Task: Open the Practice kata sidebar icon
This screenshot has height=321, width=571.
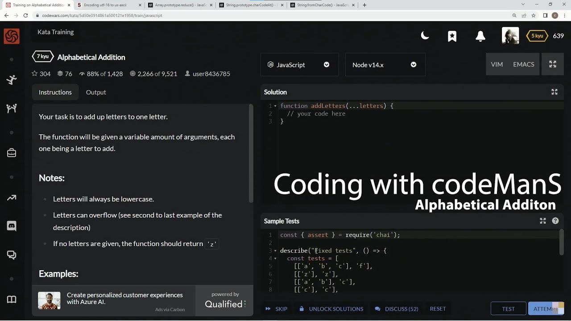Action: click(12, 80)
